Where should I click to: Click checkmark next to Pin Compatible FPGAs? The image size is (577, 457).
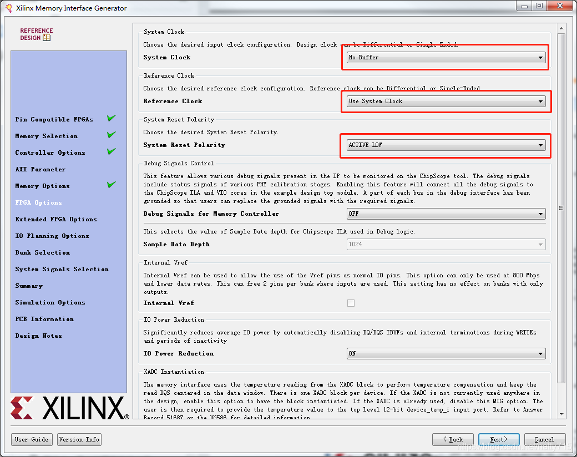click(x=112, y=118)
